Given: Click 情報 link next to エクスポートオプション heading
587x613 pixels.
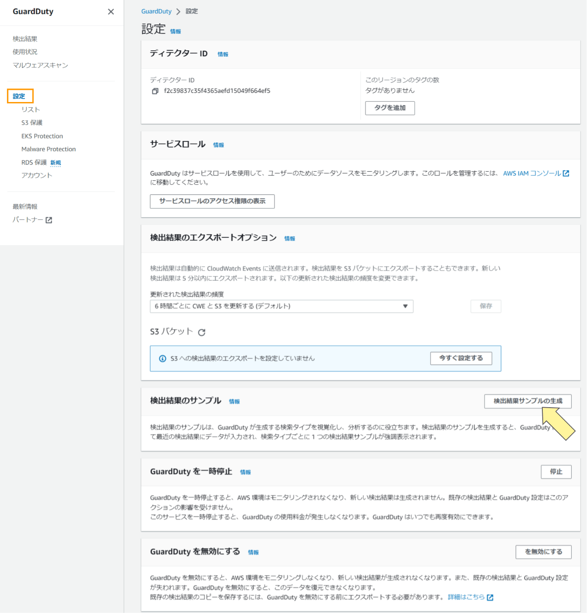Looking at the screenshot, I should [x=290, y=239].
